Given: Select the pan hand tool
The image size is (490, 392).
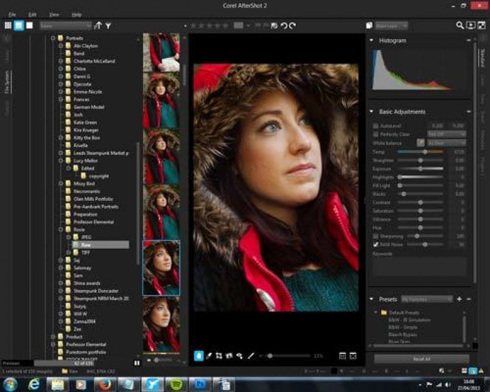Looking at the screenshot, I should [199, 355].
